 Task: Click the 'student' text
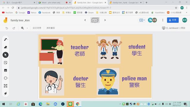click(137, 47)
